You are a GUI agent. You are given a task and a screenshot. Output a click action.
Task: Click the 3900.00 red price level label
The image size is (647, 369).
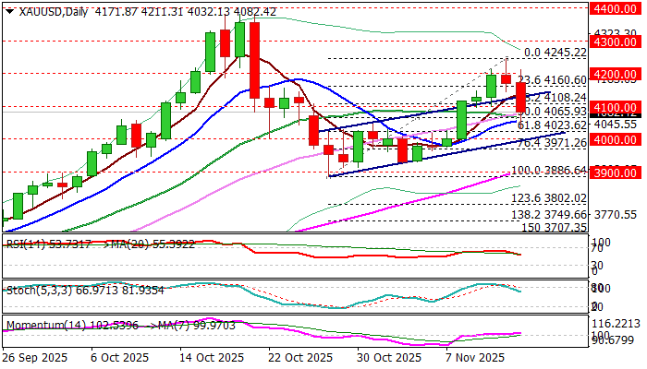pos(616,173)
